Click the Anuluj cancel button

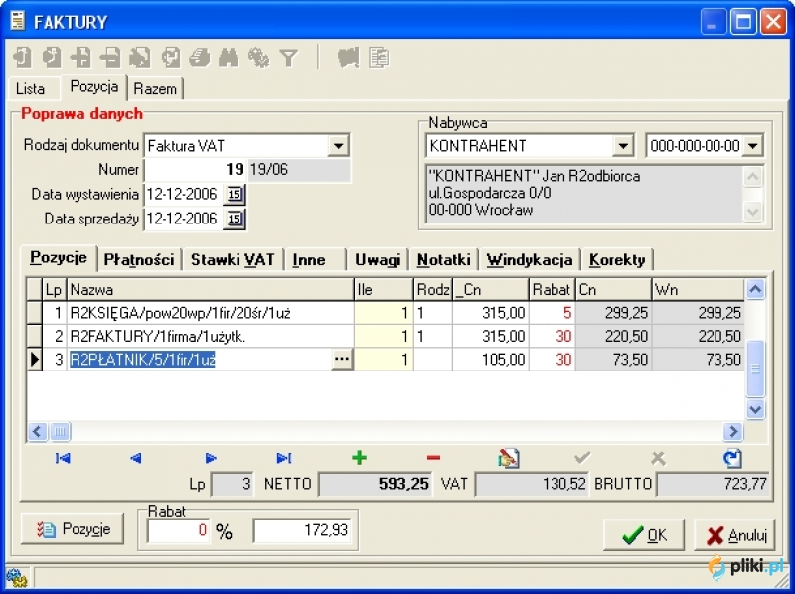click(734, 535)
